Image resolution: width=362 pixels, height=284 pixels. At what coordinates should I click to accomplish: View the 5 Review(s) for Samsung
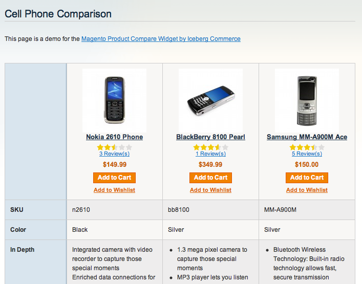point(307,154)
